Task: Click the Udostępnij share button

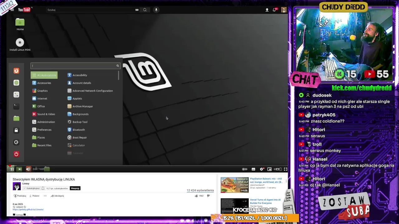Action: (57, 196)
